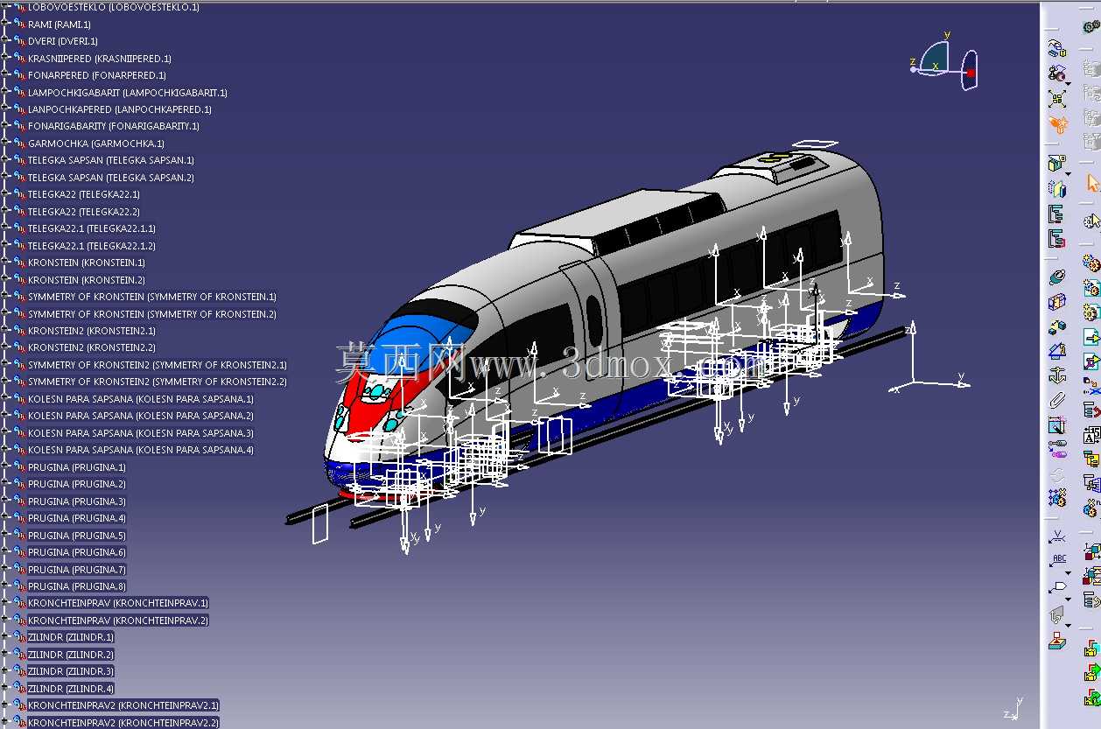Click the upper green tree-structure icon
Screen dimensions: 1101x729
tap(1057, 214)
